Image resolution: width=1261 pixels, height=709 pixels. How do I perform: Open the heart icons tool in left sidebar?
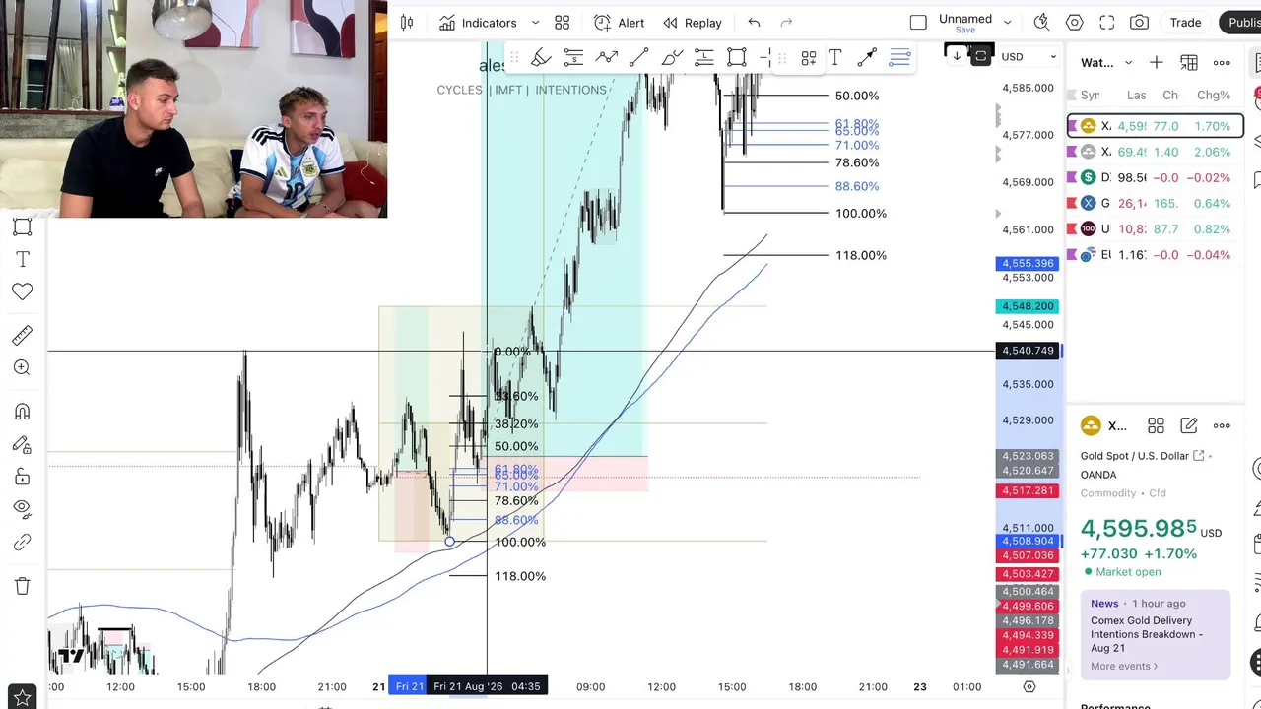(22, 291)
